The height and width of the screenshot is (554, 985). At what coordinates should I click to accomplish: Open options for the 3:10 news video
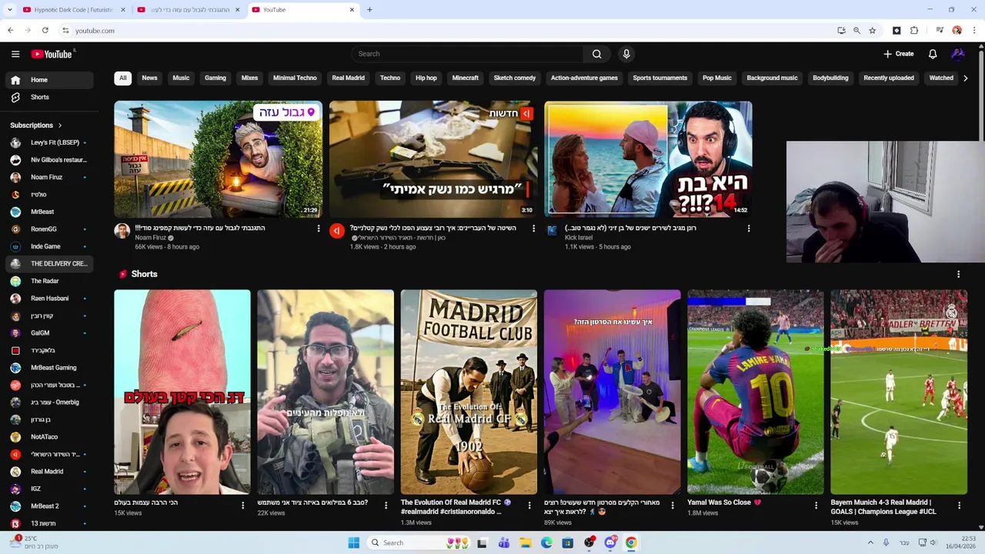click(x=534, y=229)
